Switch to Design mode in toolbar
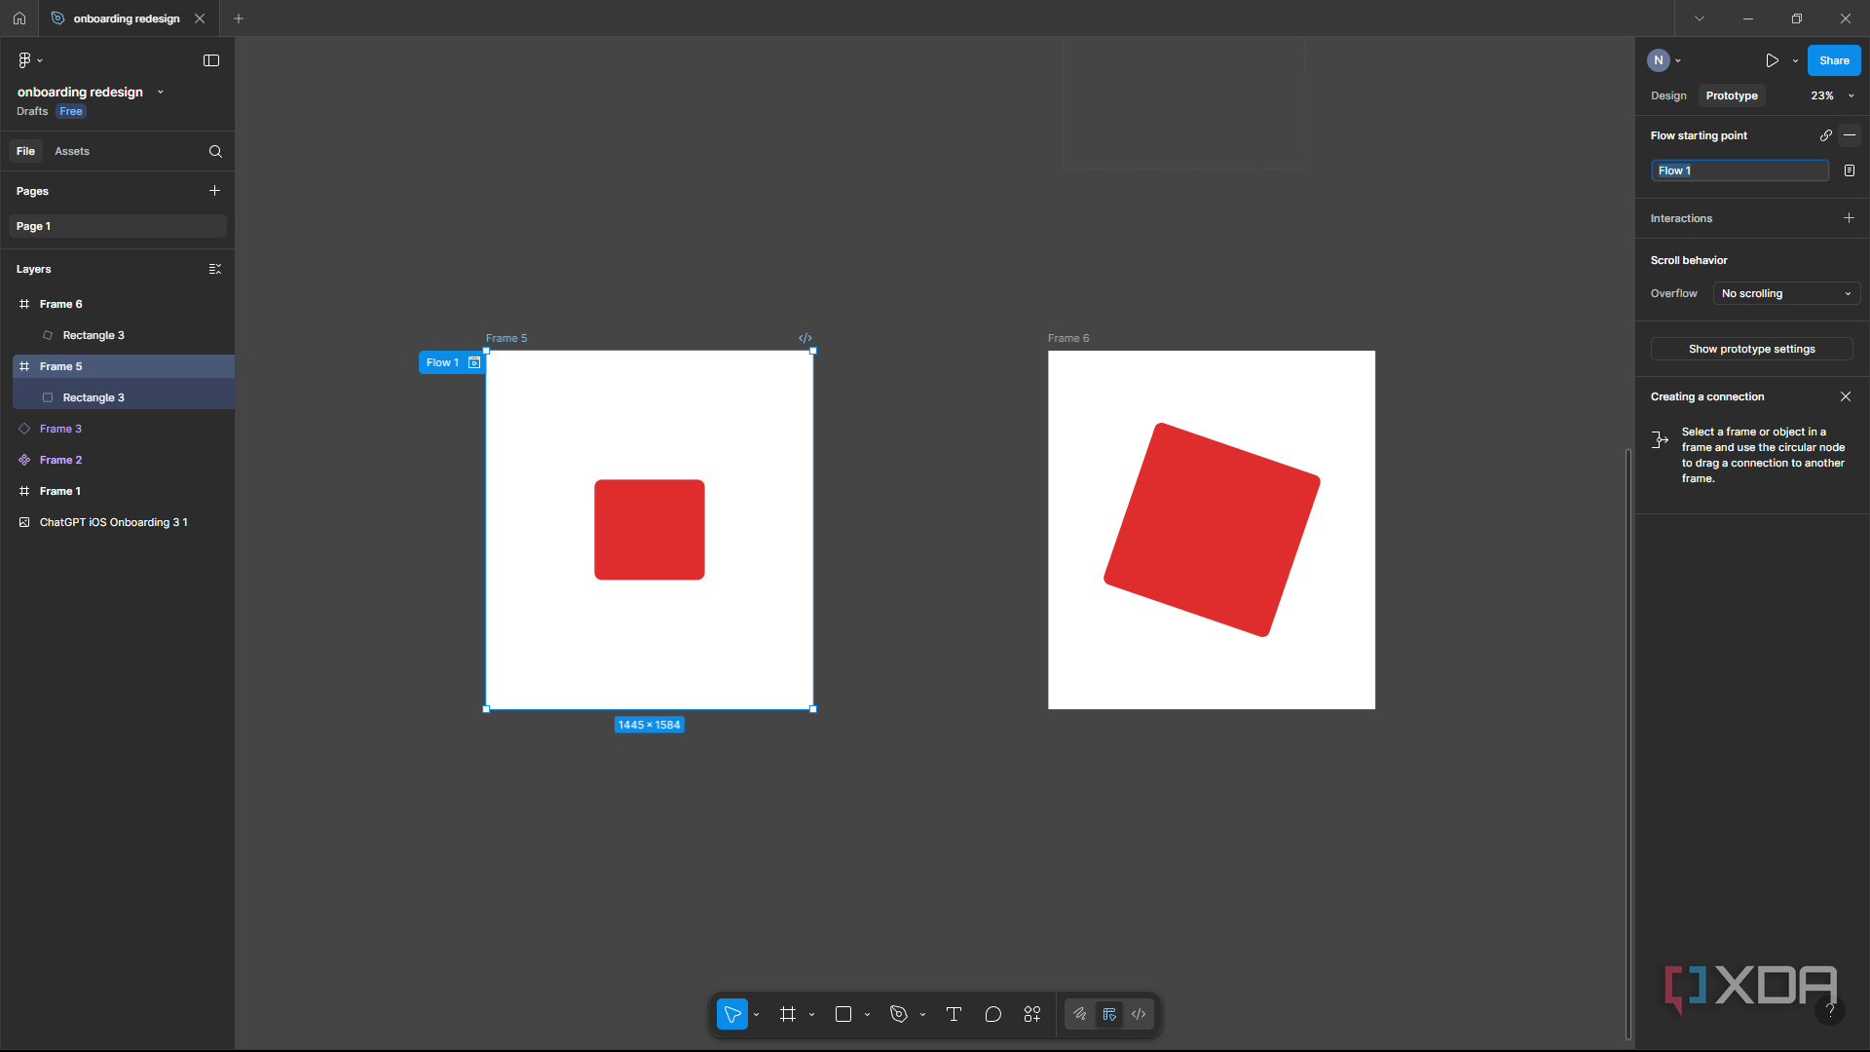The image size is (1870, 1052). (1109, 1014)
